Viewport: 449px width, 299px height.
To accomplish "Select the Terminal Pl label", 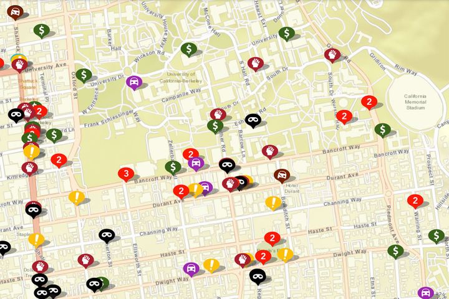I will pos(44,87).
